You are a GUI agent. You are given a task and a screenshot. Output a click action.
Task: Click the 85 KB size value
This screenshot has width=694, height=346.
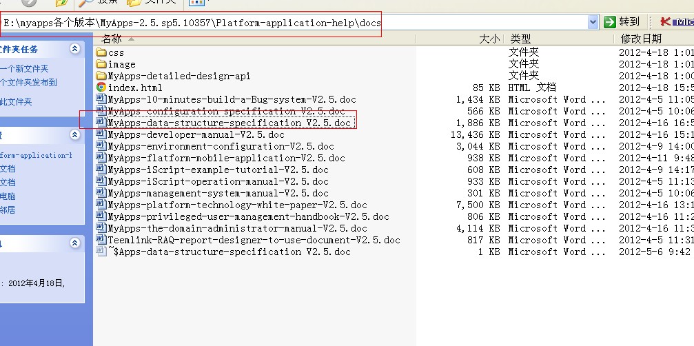pos(486,88)
